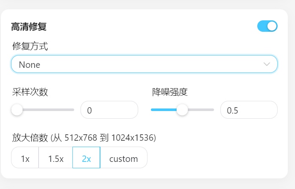Click the 降噪强度 label

coord(170,92)
